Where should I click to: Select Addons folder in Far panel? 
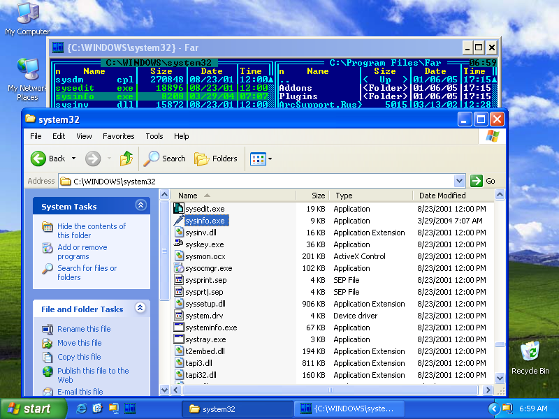tap(295, 88)
